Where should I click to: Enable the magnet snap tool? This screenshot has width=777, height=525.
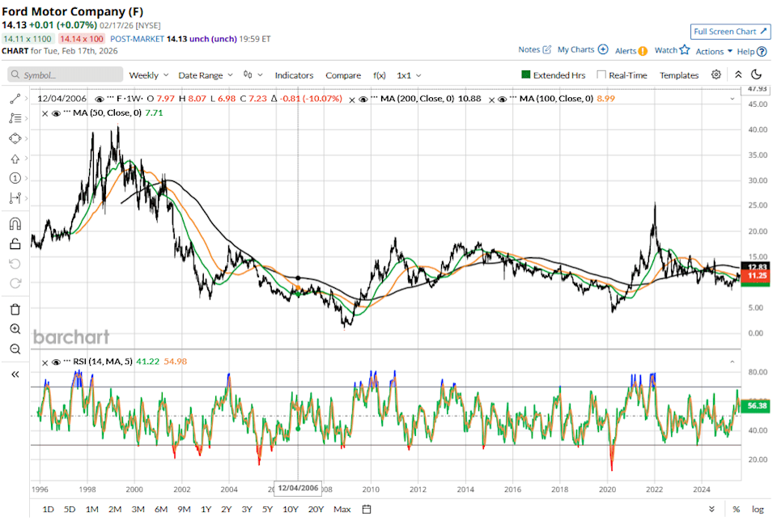coord(15,224)
